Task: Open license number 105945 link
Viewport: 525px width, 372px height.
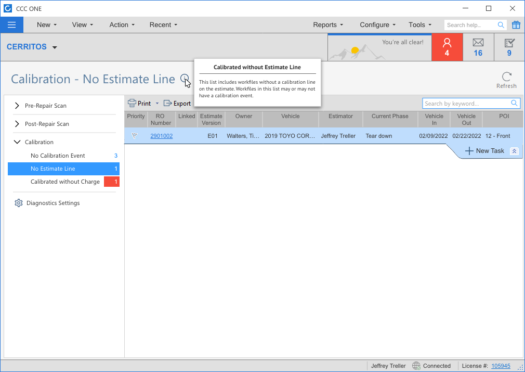Action: 501,366
